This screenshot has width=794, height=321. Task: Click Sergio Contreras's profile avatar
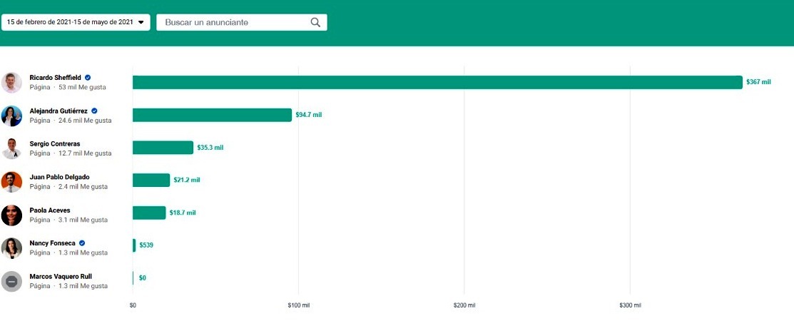(12, 148)
